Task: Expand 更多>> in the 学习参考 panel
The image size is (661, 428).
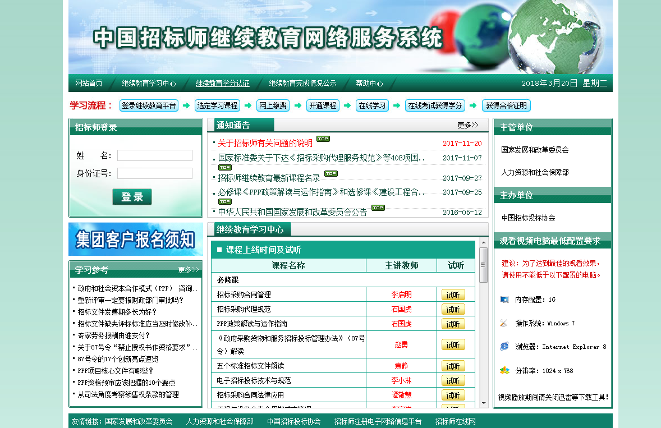Action: tap(188, 270)
